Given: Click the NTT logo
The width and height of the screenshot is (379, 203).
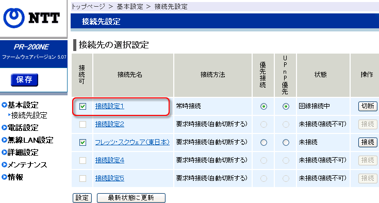Looking at the screenshot, I should [31, 18].
